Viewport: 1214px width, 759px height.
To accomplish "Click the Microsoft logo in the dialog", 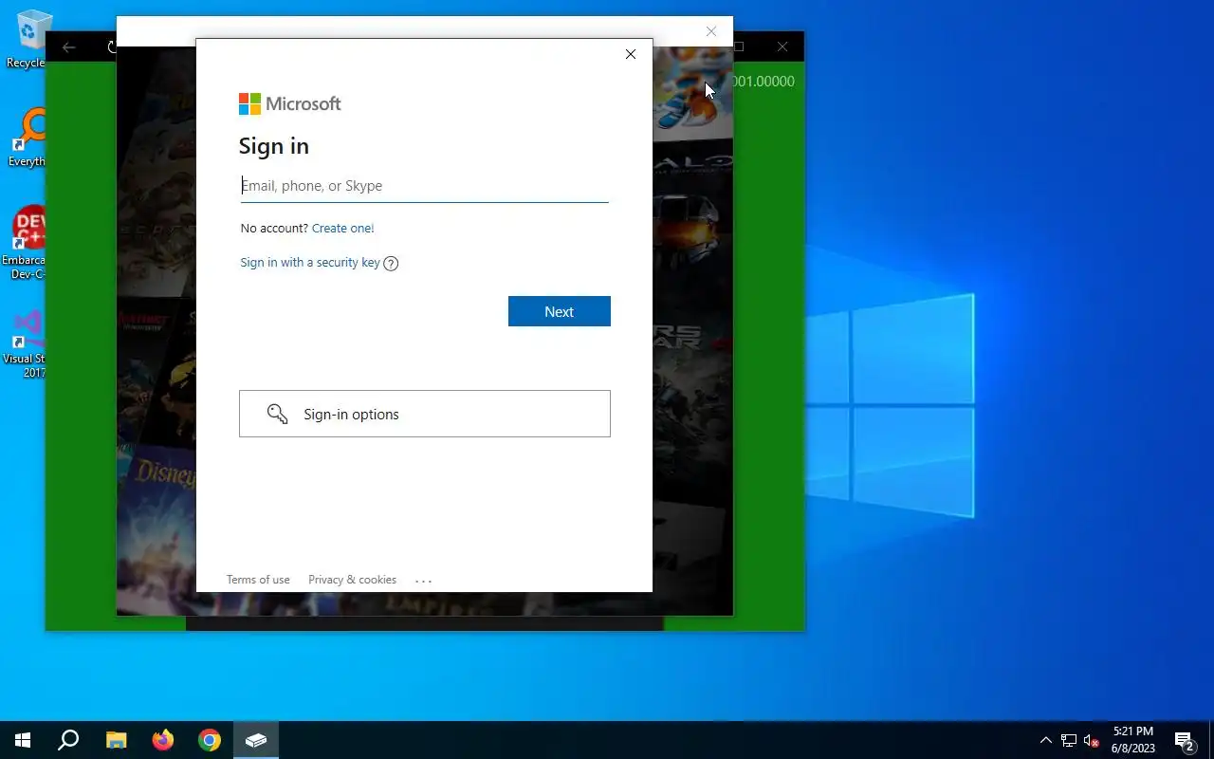I will (x=289, y=103).
